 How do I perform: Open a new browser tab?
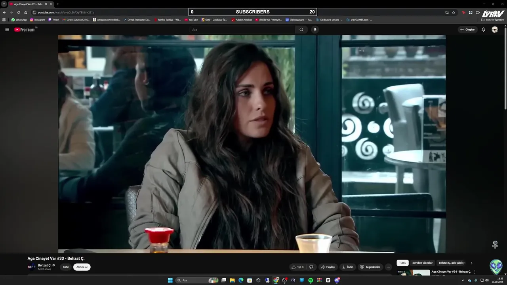[x=58, y=4]
